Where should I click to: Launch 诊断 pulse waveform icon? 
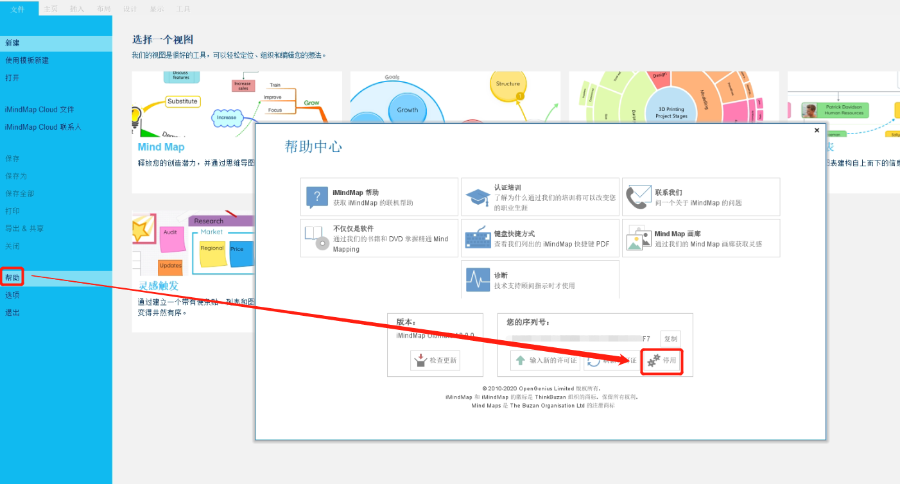478,280
